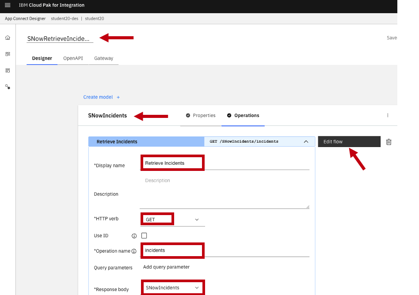Click the Edit flow button
The height and width of the screenshot is (295, 419).
point(349,142)
